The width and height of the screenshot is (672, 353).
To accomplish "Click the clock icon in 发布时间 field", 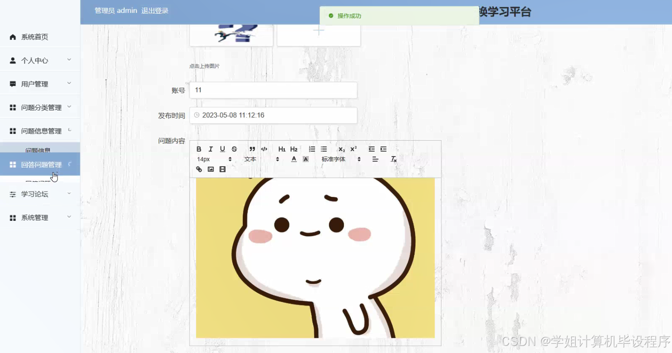I will (197, 115).
